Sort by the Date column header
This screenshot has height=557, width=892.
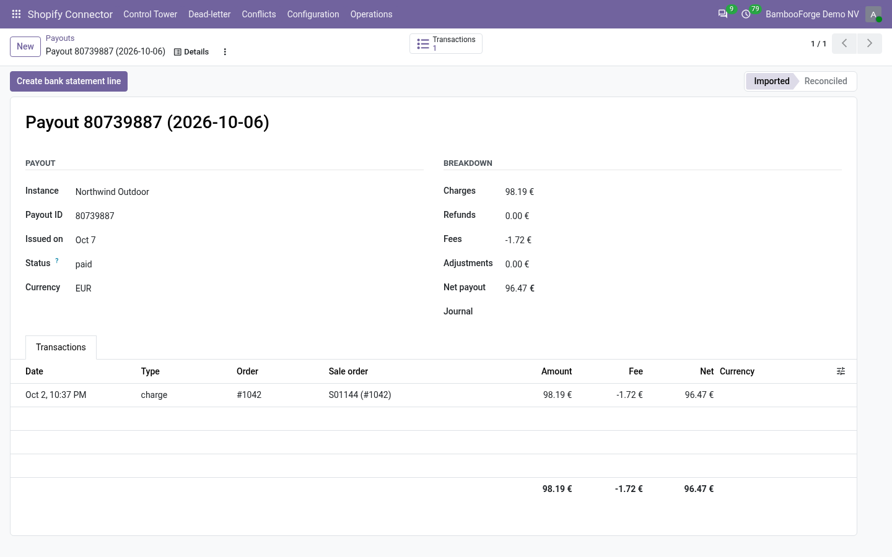point(34,371)
